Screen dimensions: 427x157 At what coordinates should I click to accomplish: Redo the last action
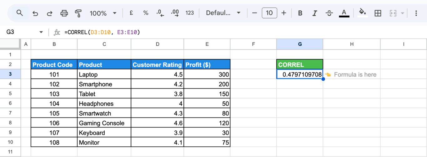click(49, 13)
